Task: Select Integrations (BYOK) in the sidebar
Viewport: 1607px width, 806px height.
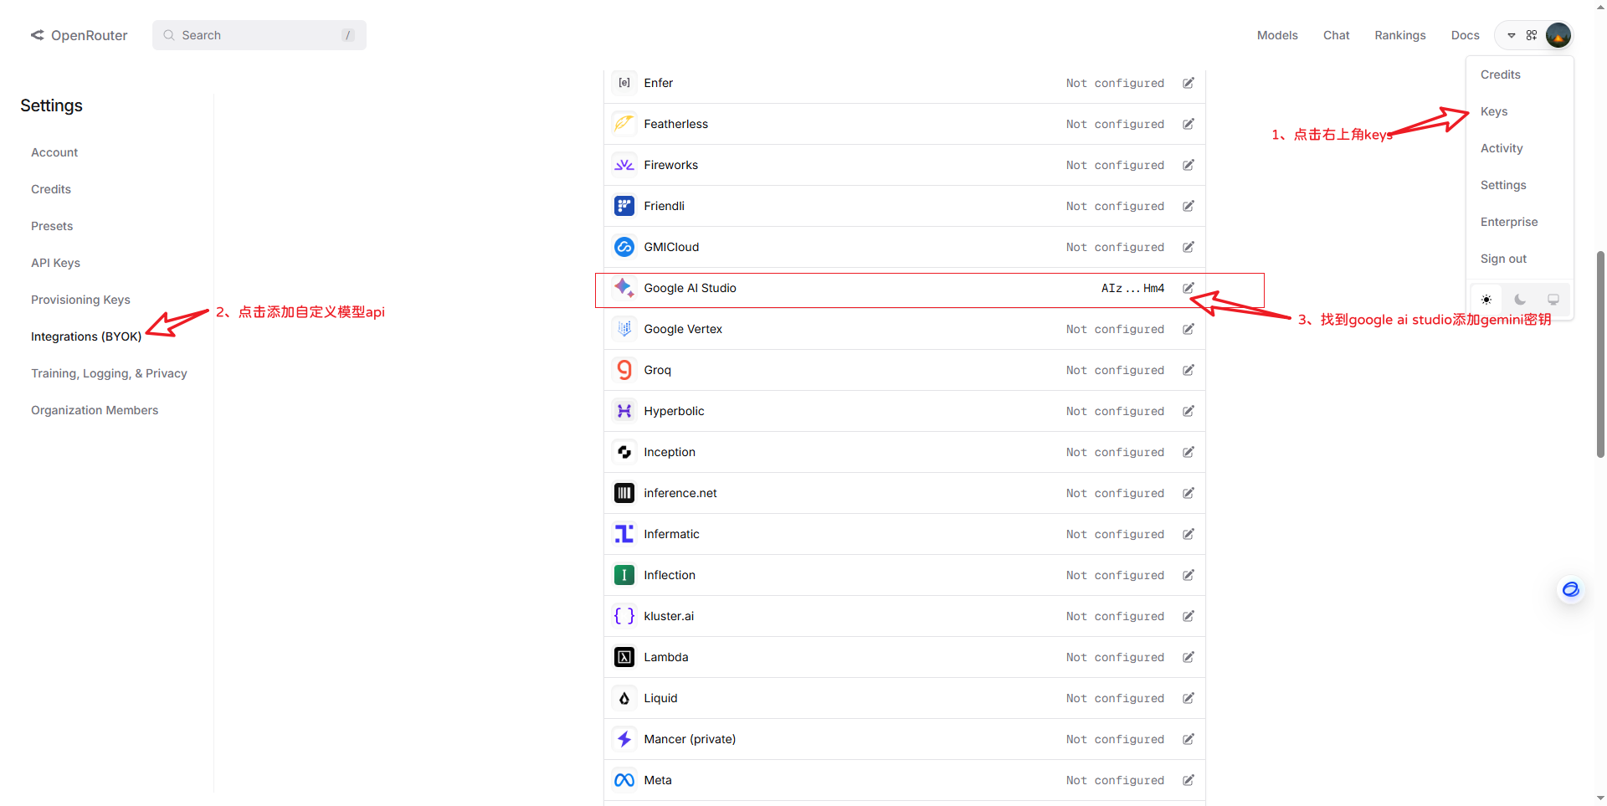Action: [x=86, y=336]
